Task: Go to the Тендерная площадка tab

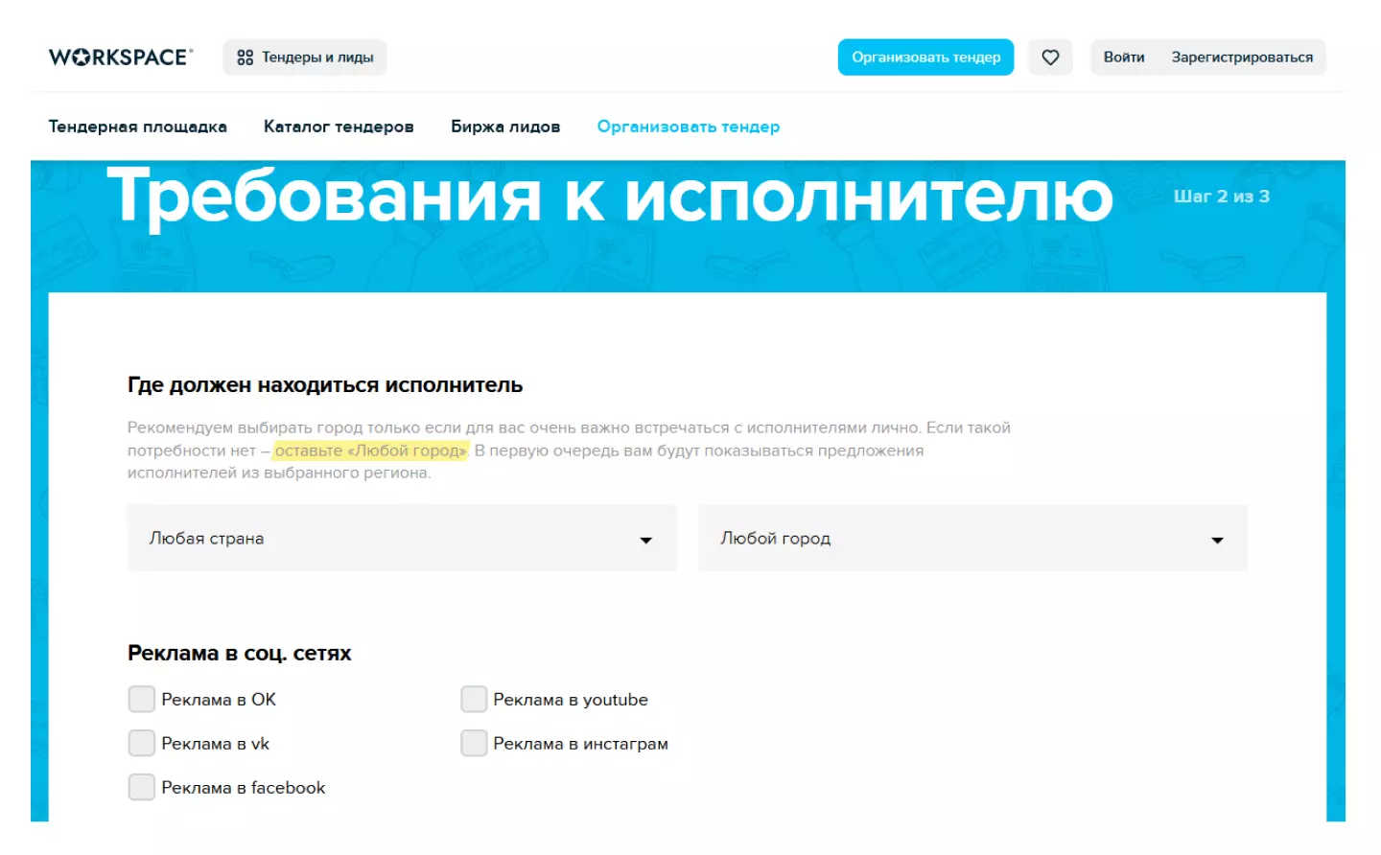Action: [138, 127]
